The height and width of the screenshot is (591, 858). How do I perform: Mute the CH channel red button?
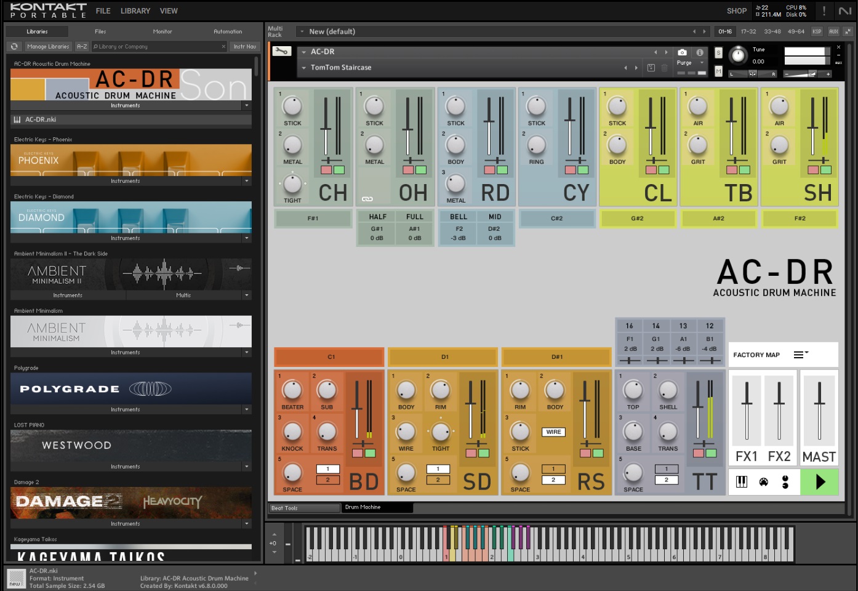(x=326, y=171)
